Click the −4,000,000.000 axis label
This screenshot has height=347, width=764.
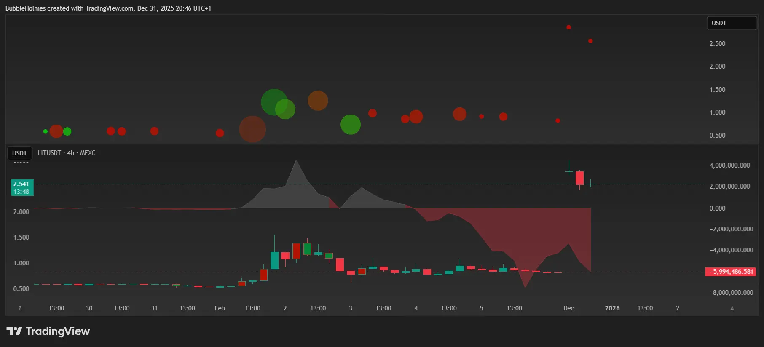(x=731, y=250)
